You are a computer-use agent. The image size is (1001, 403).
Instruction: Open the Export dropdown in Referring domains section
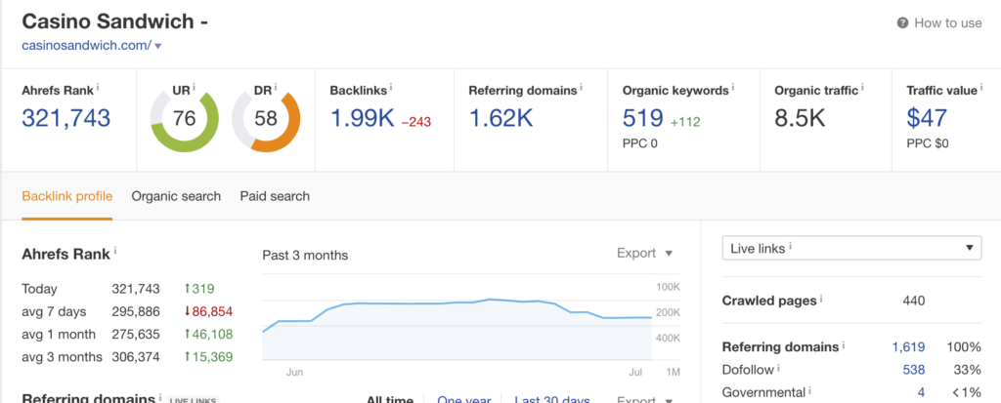pos(645,400)
